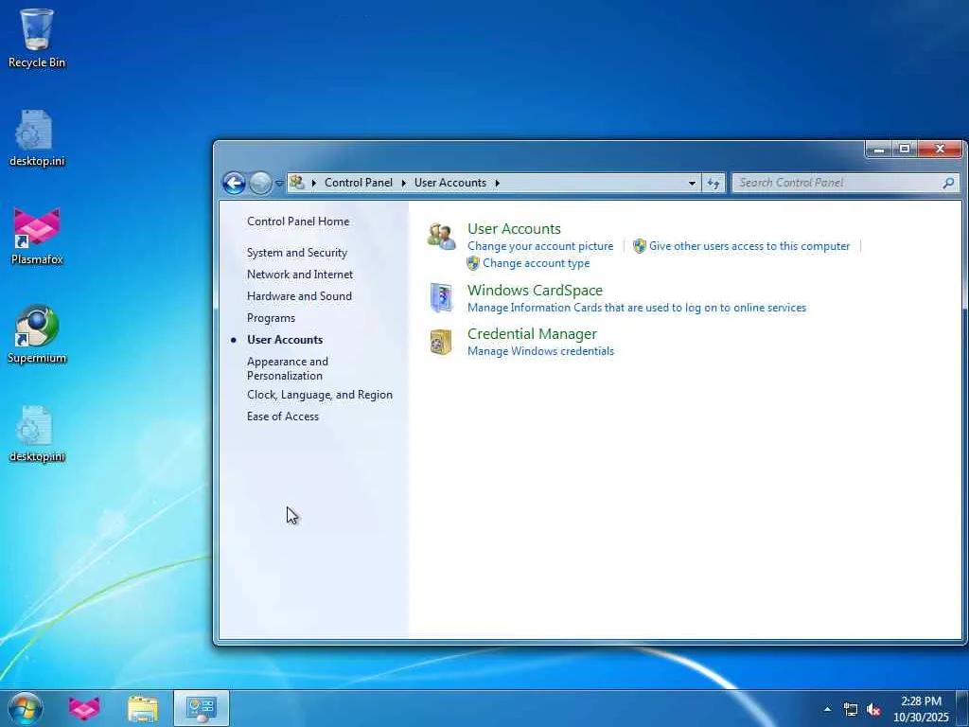Image resolution: width=969 pixels, height=727 pixels.
Task: Open Programs category
Action: 271,318
